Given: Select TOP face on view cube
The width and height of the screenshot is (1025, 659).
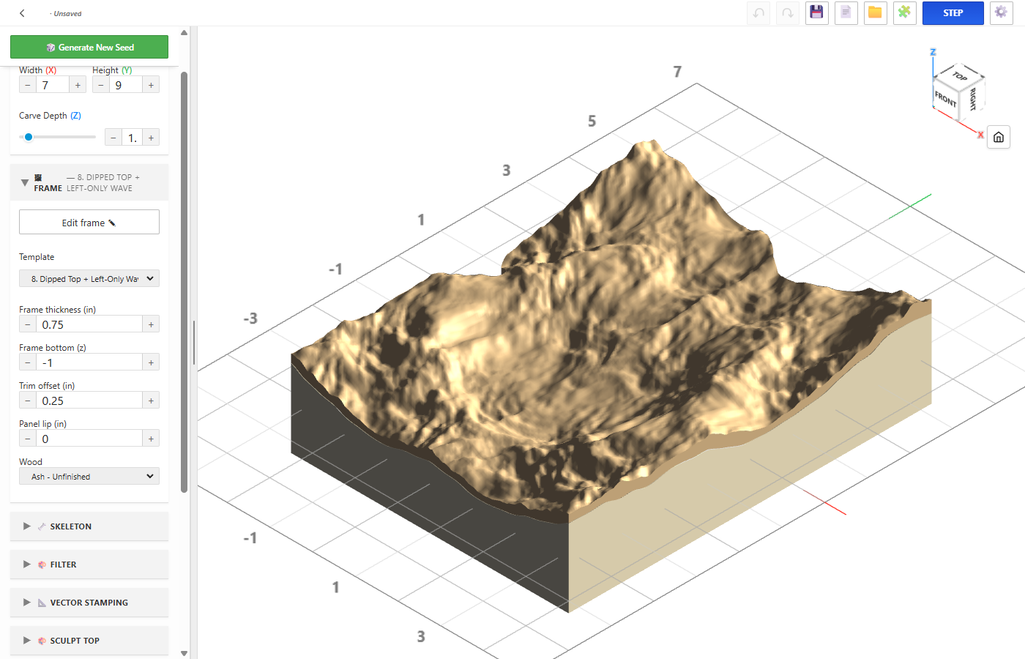Looking at the screenshot, I should tap(961, 76).
